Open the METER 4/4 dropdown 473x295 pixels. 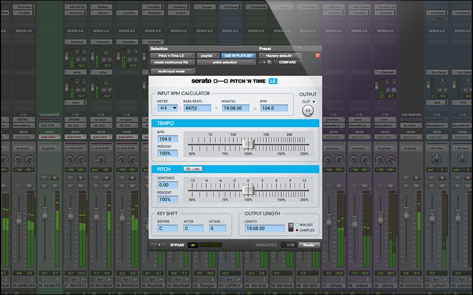pos(167,107)
